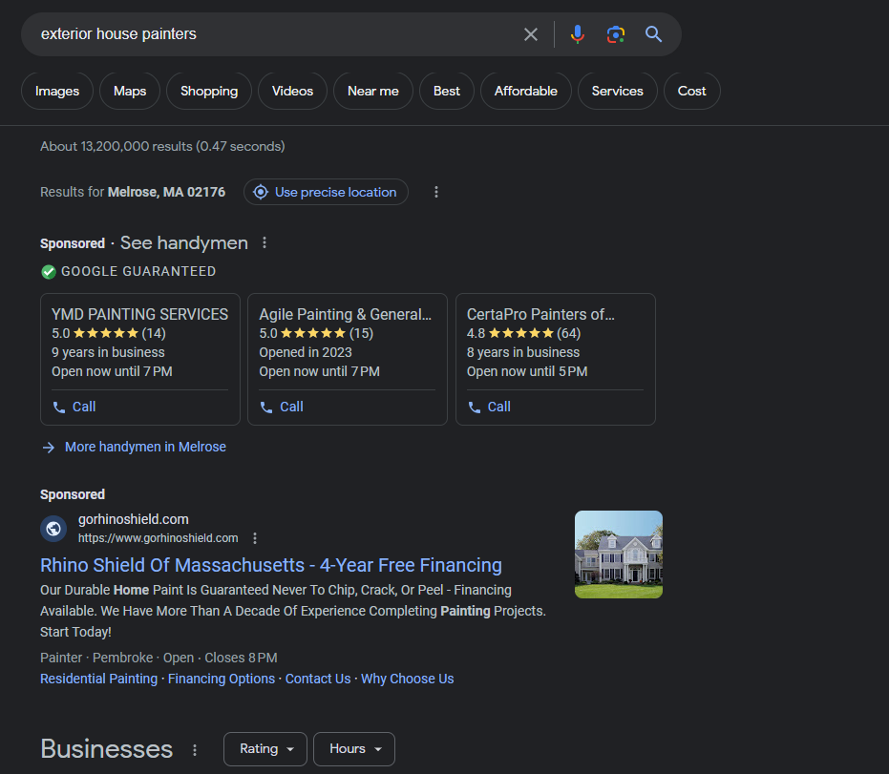Call Agile Painting & General
The width and height of the screenshot is (889, 774).
282,407
